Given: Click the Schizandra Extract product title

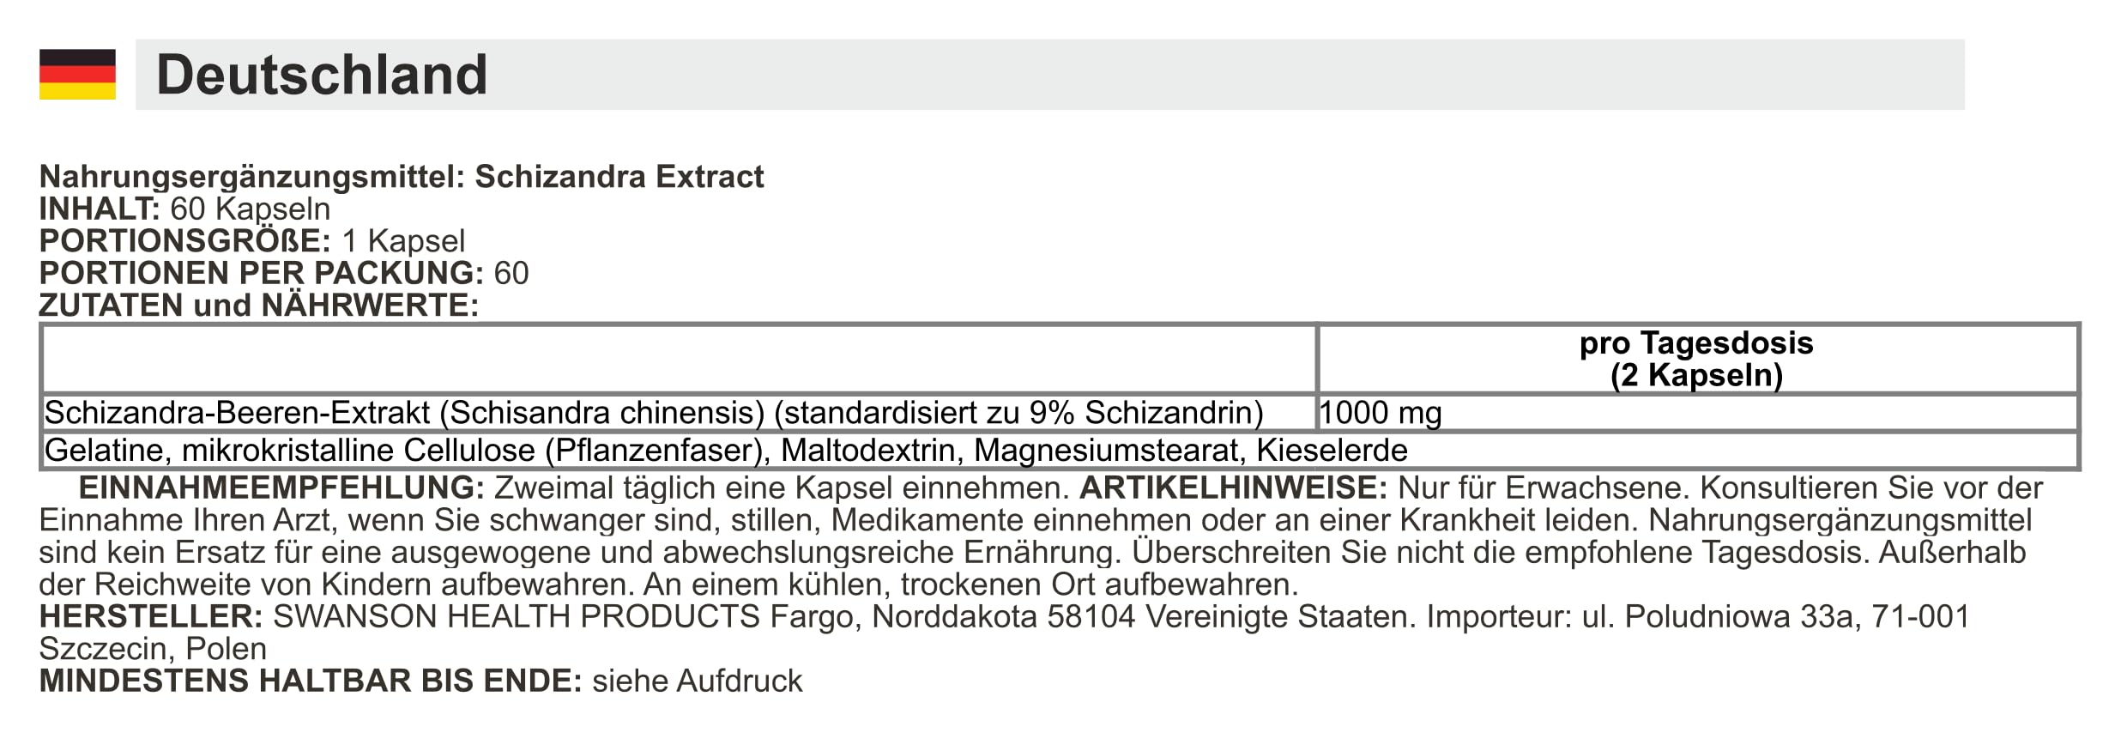Looking at the screenshot, I should 619,177.
